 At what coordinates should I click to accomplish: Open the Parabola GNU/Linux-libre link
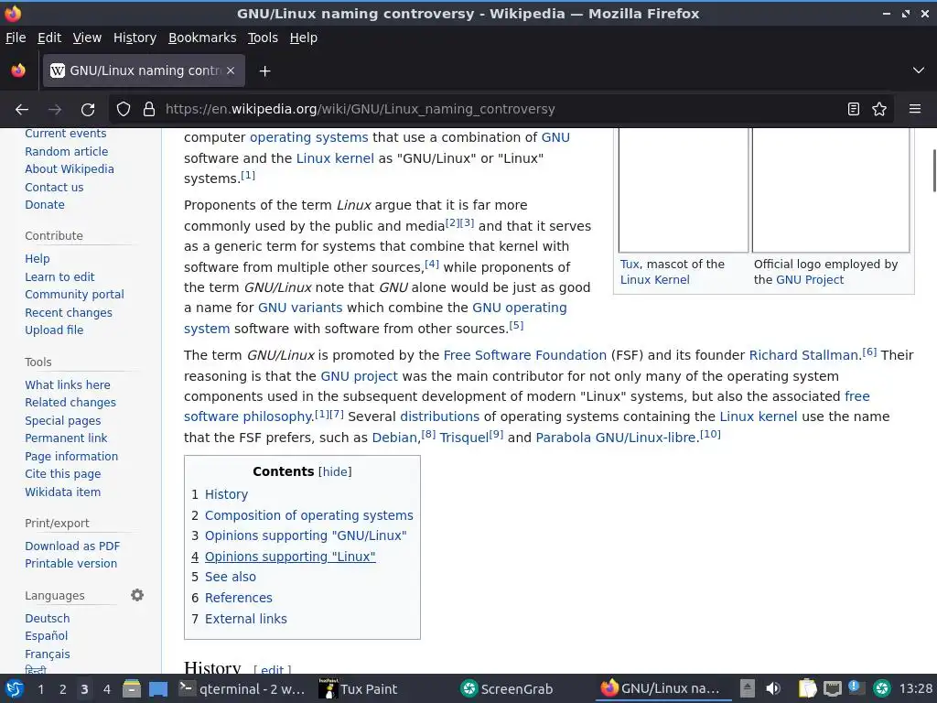[x=616, y=438]
